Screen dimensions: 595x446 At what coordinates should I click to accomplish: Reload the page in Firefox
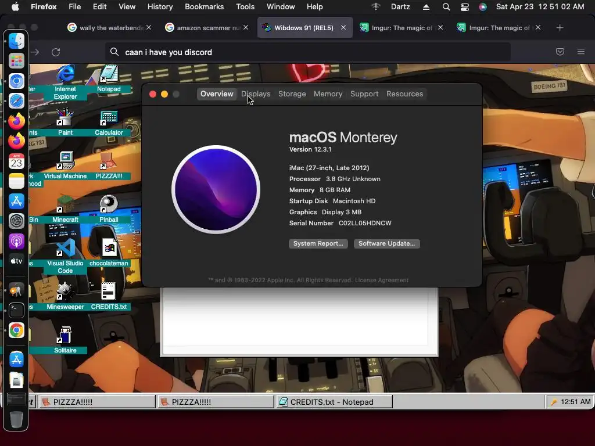click(x=56, y=52)
